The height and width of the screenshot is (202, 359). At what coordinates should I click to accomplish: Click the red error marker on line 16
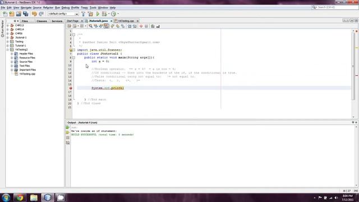tap(71, 88)
